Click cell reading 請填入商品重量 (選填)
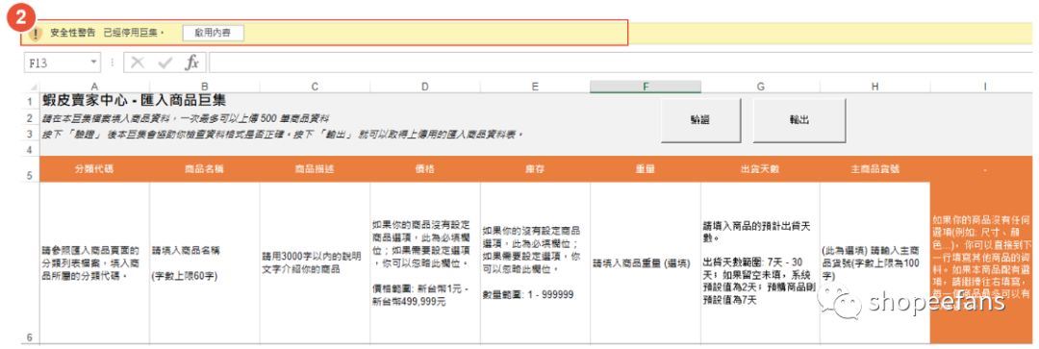The width and height of the screenshot is (1039, 349). 645,263
